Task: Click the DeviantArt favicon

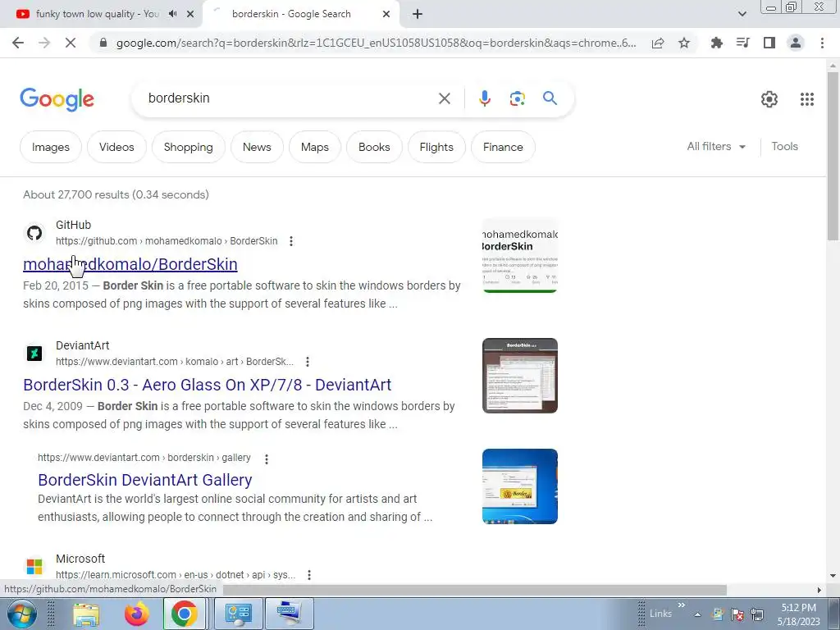Action: 34,354
